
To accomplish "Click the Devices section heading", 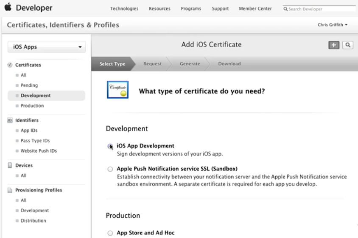I will coord(24,165).
